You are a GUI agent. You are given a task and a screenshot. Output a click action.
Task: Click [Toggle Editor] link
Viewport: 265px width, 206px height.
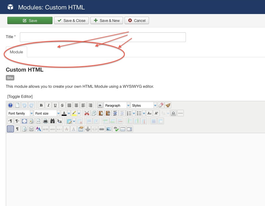pyautogui.click(x=20, y=97)
